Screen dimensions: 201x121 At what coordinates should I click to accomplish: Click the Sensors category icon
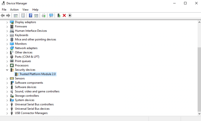(x=12, y=78)
